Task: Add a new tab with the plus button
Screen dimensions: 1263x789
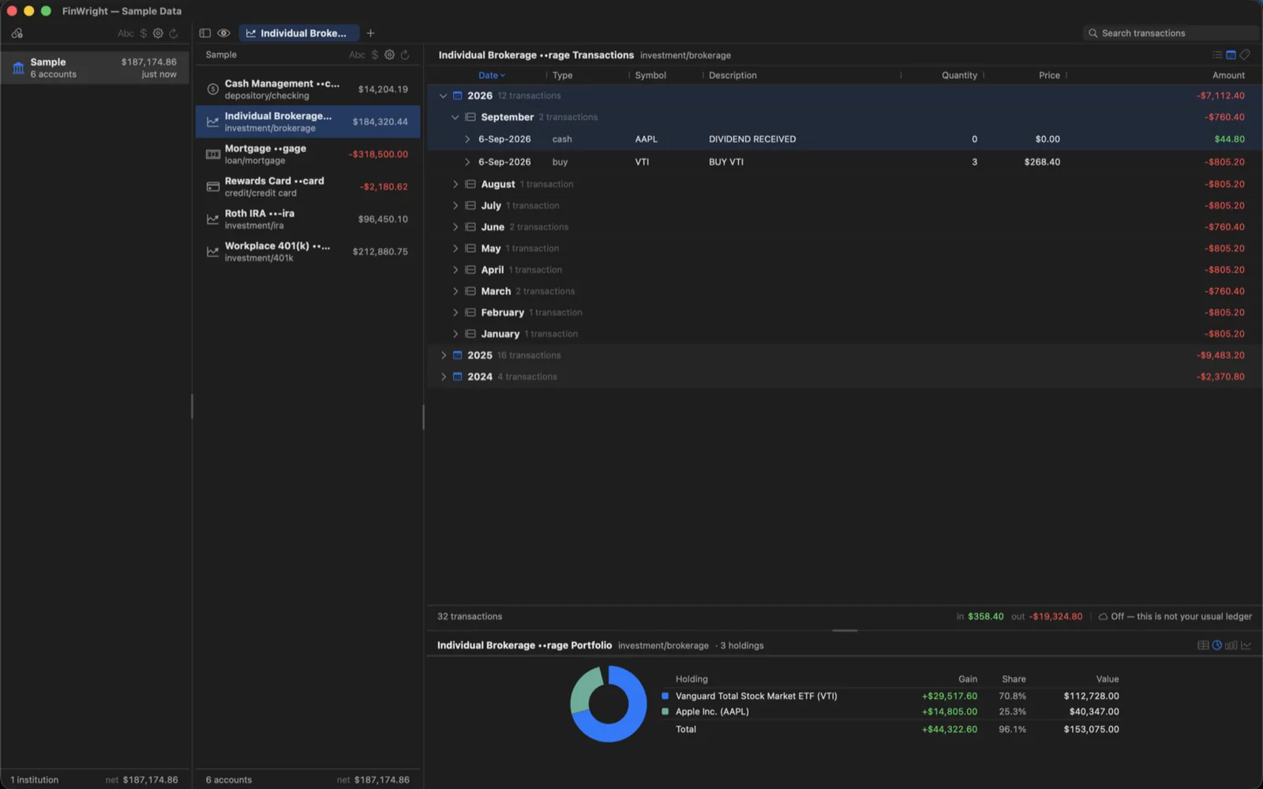Action: 370,33
